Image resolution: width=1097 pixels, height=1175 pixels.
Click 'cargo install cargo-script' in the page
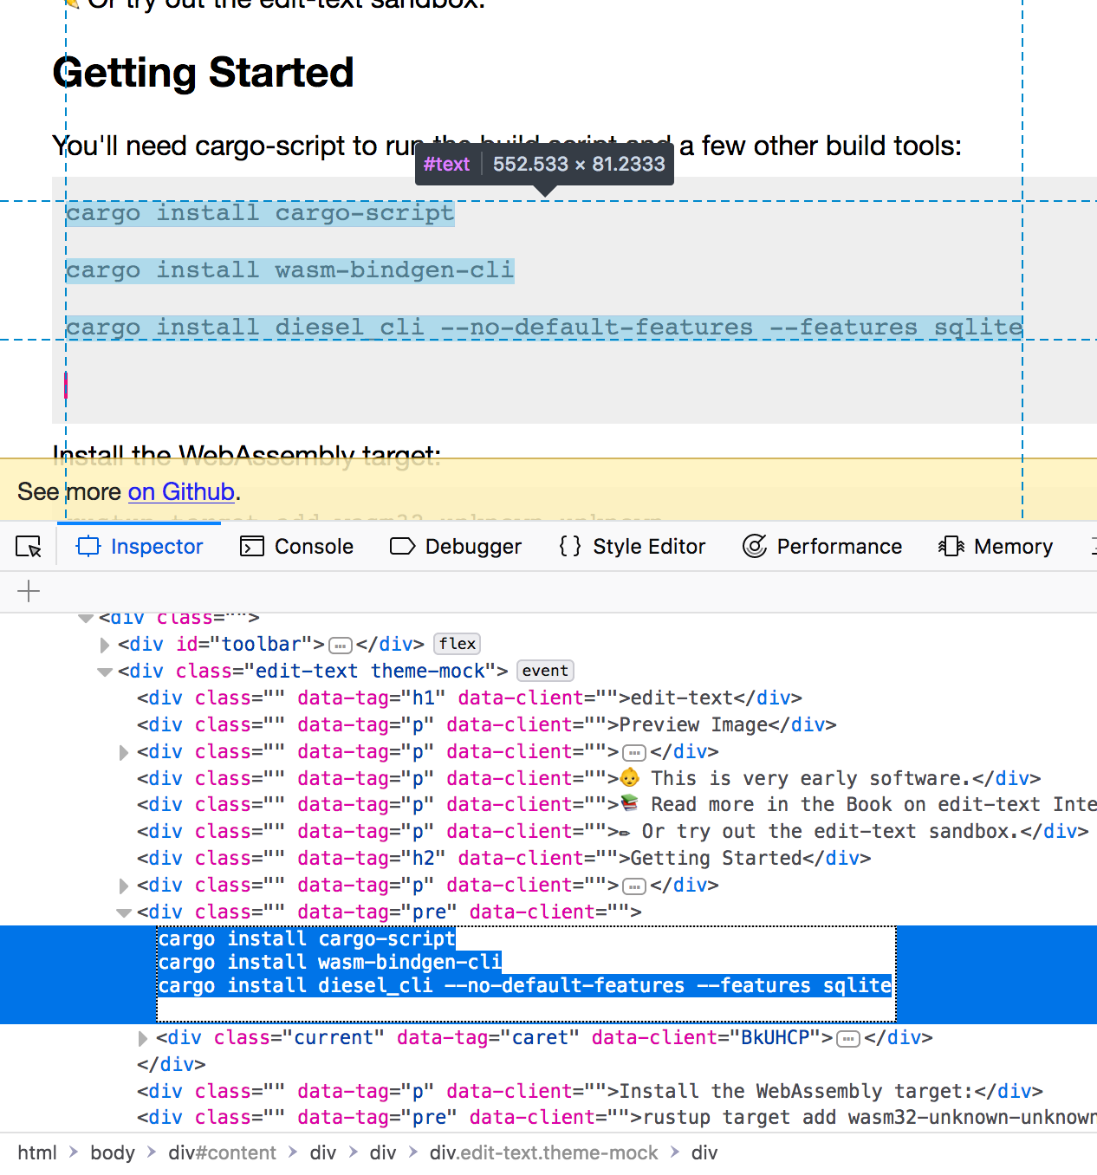pos(260,213)
